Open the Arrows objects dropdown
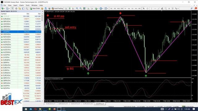This screenshot has width=198, height=111. click(x=177, y=8)
